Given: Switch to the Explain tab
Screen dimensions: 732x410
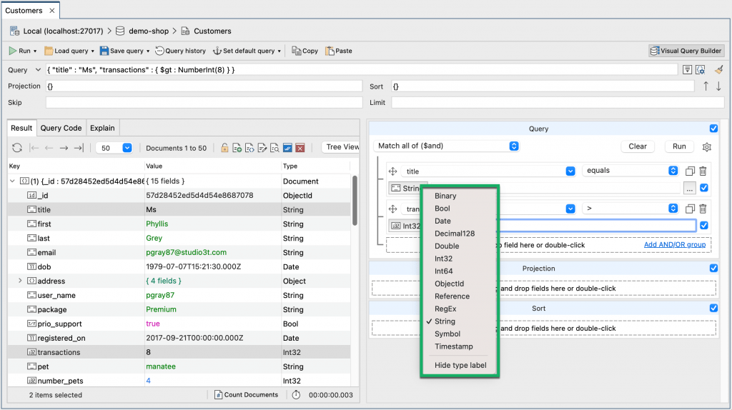Looking at the screenshot, I should point(102,128).
